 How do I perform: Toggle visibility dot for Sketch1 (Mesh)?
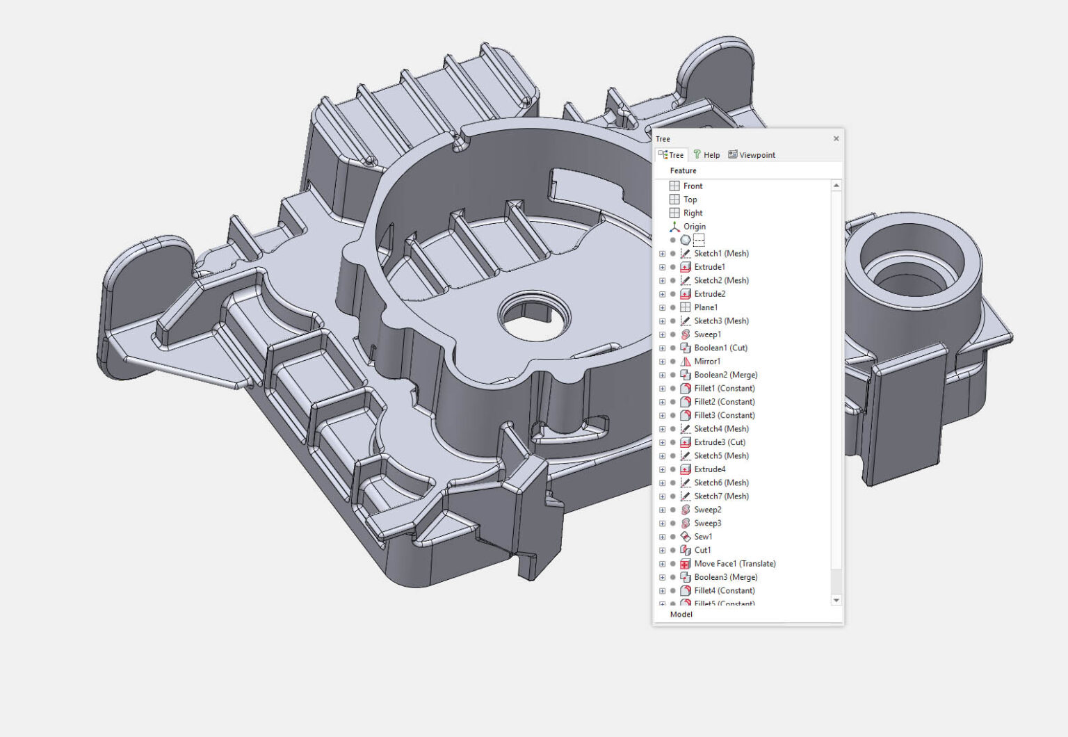tap(672, 254)
